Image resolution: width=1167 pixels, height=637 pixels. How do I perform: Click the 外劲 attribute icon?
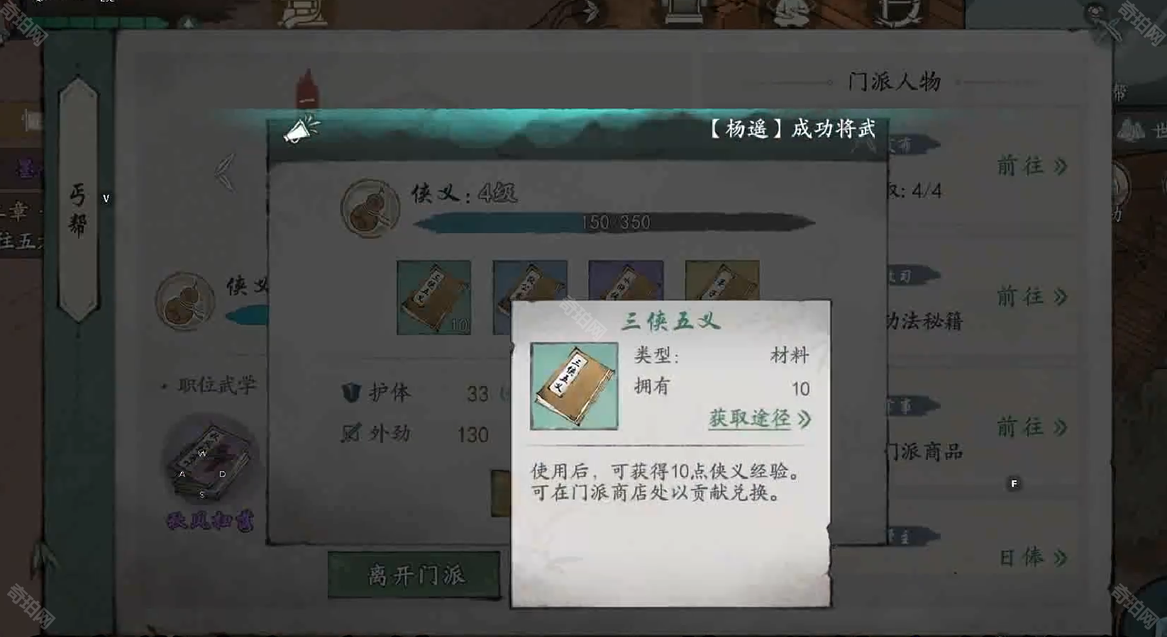tap(351, 433)
